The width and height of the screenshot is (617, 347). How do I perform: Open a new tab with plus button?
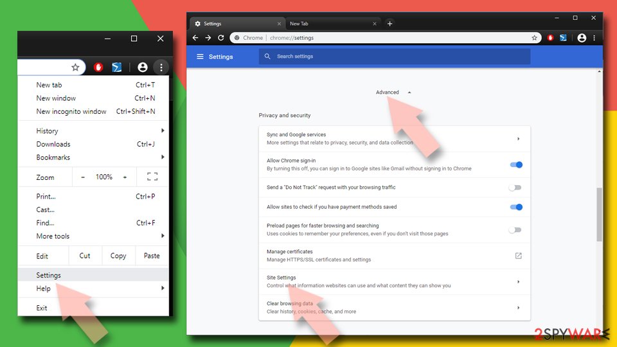tap(389, 24)
